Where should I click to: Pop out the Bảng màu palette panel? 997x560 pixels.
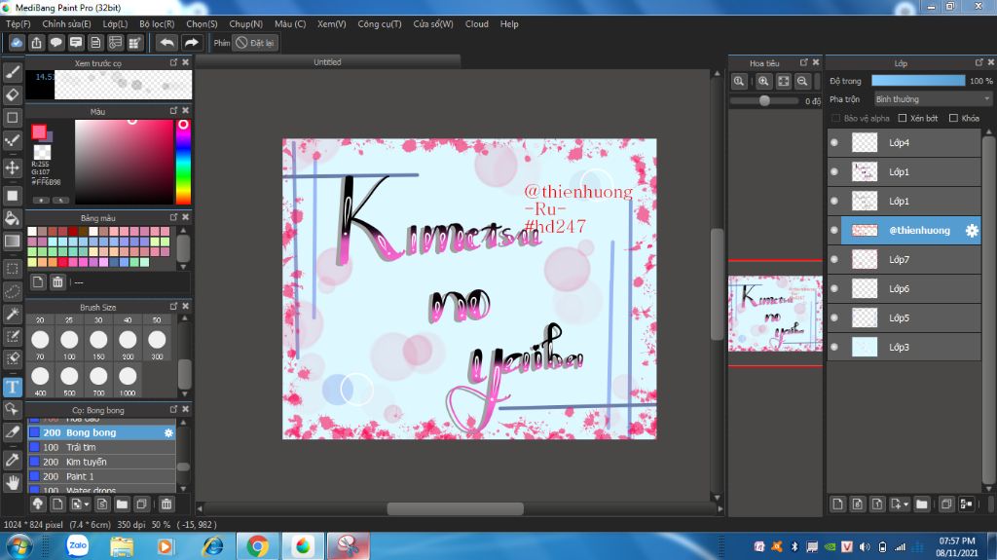click(x=173, y=217)
